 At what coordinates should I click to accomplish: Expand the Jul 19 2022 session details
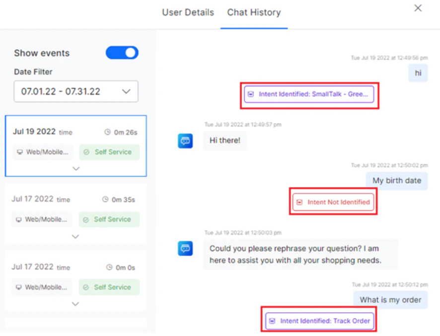76,169
